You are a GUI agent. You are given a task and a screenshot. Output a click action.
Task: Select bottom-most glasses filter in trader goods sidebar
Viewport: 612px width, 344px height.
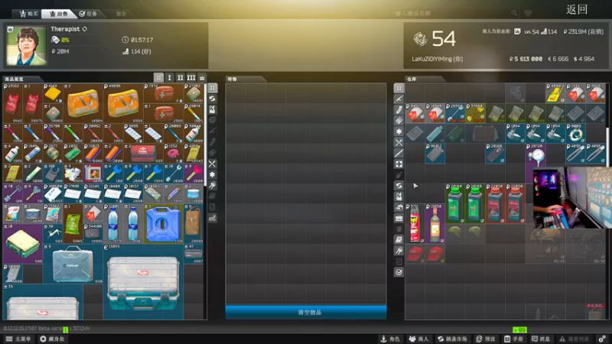(x=213, y=218)
